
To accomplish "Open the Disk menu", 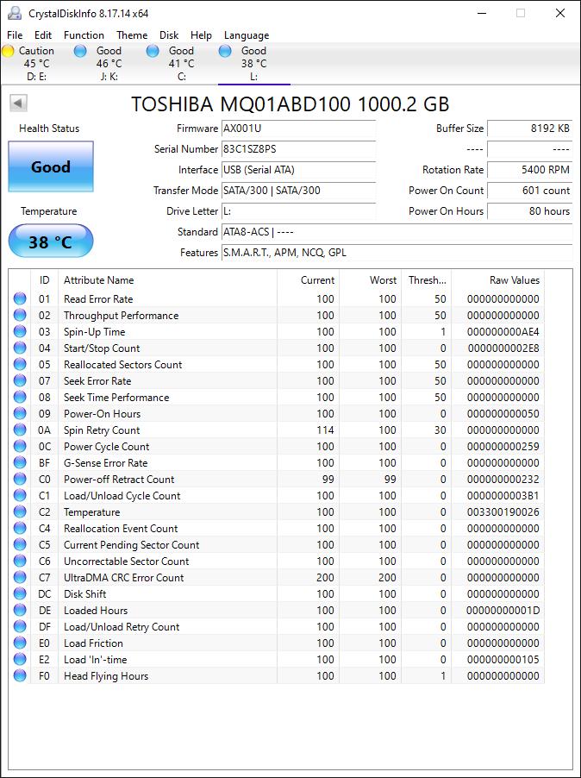I will click(169, 35).
